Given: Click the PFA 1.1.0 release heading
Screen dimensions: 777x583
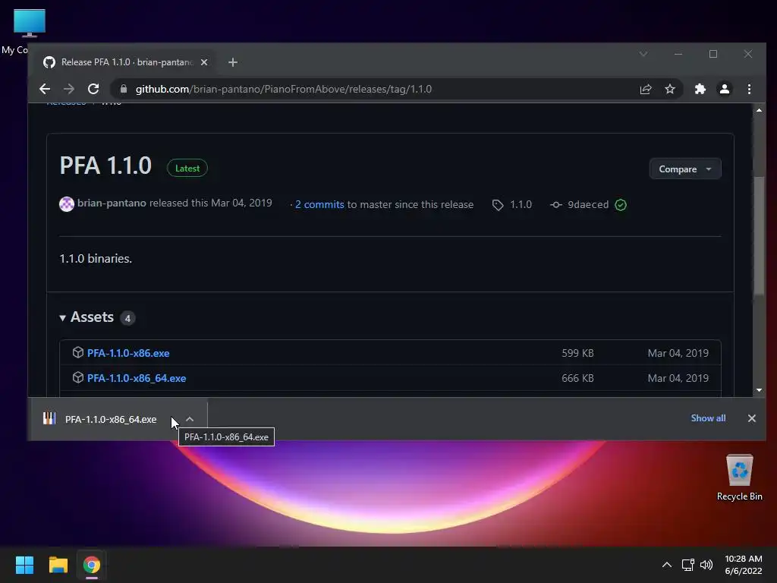Looking at the screenshot, I should pos(105,165).
